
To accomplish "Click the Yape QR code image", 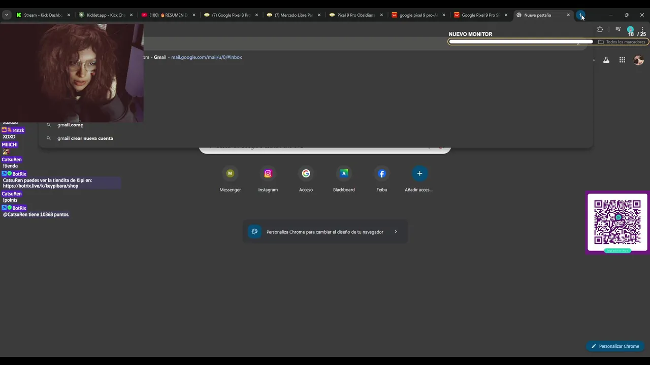I will [617, 223].
